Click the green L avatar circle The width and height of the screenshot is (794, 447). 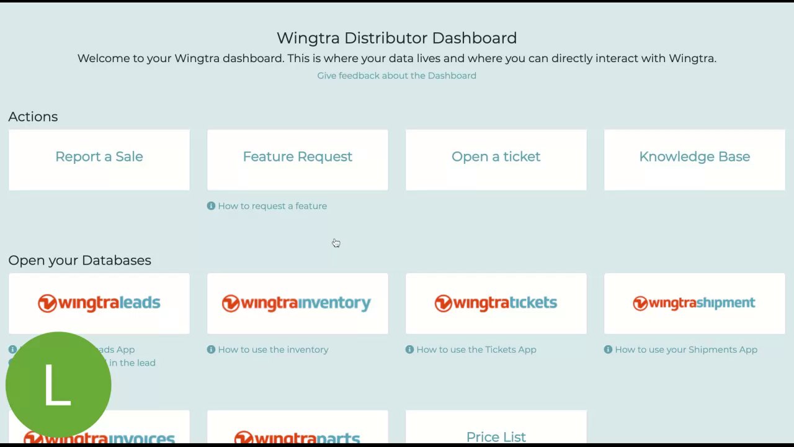[x=58, y=385]
